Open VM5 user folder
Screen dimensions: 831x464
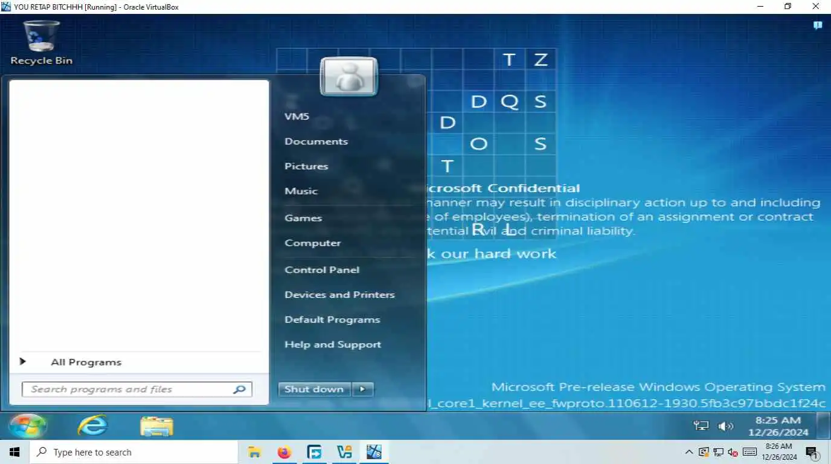(297, 116)
